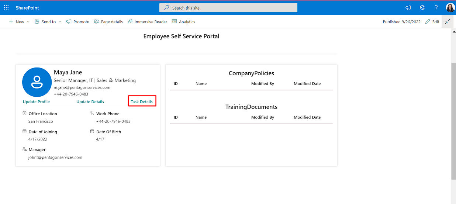This screenshot has width=456, height=204.
Task: Expand the Send to dropdown chevron
Action: click(x=60, y=22)
